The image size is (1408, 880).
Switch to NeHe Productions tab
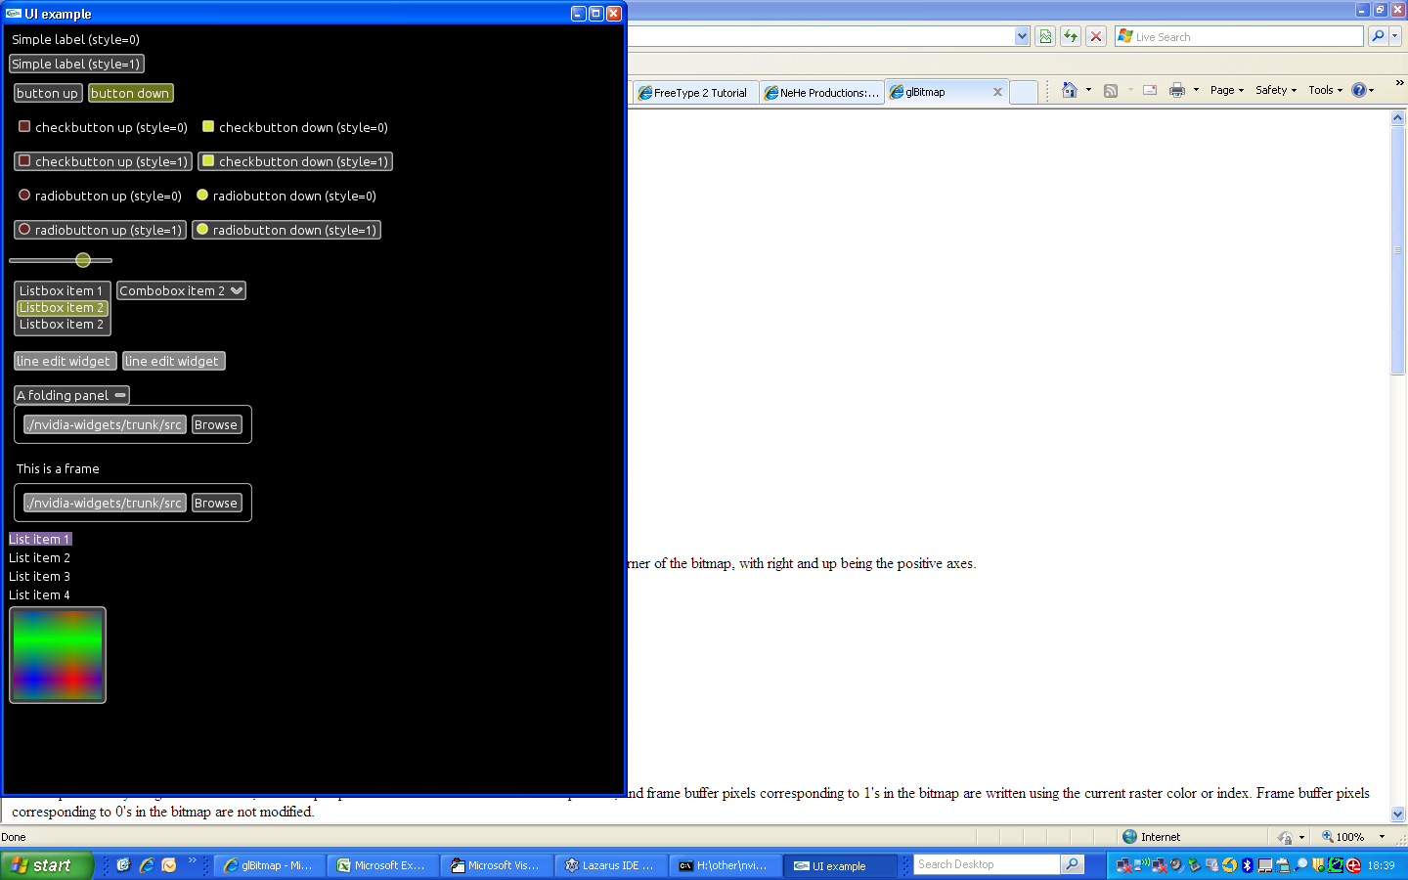[x=822, y=93]
